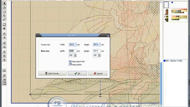
Task: Click the horizontal mirror triangle icon
Action: (x=4, y=34)
